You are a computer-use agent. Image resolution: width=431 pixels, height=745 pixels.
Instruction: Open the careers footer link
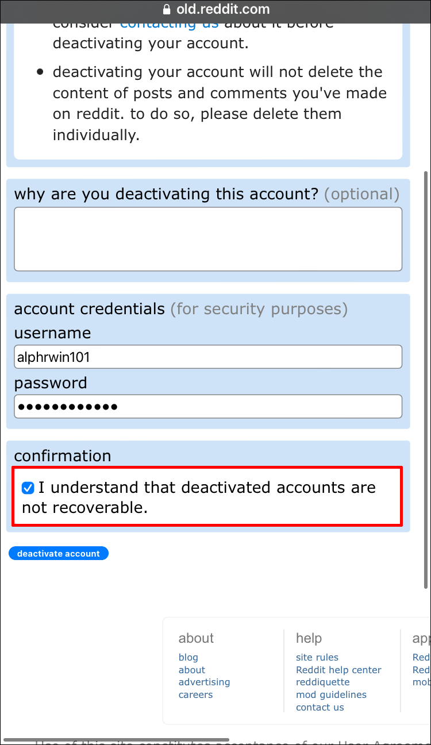(195, 694)
